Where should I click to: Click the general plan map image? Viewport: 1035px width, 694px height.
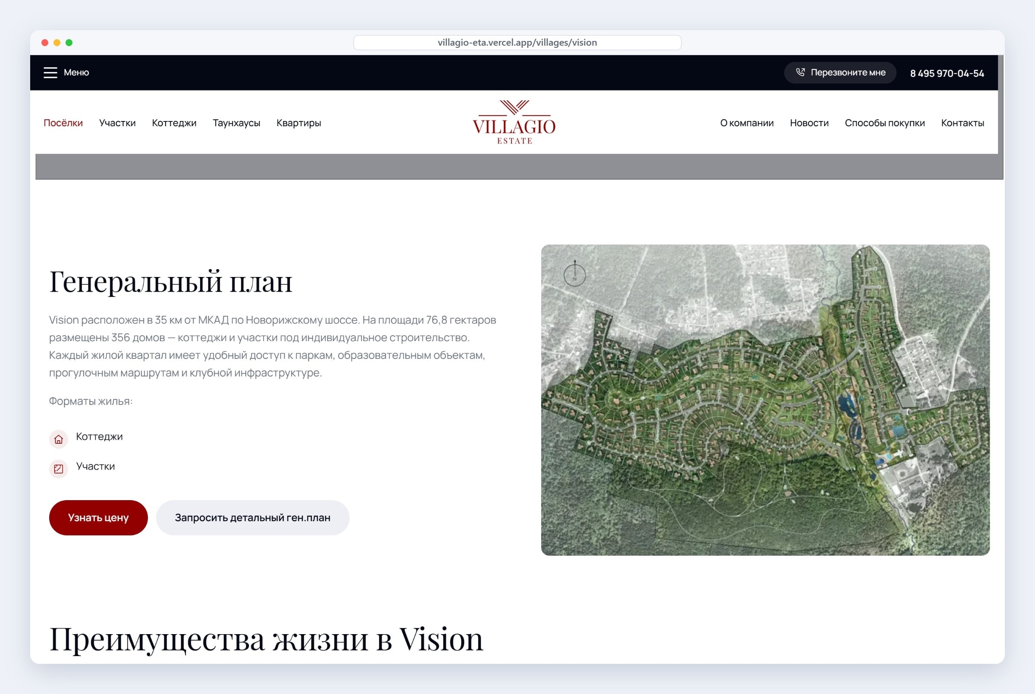pyautogui.click(x=765, y=400)
